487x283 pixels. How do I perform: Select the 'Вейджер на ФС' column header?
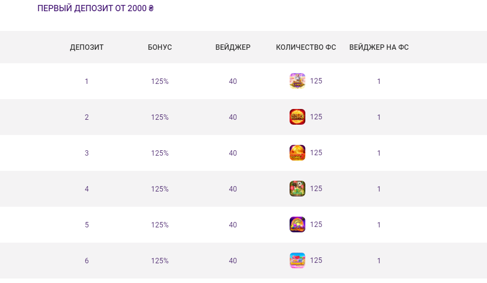(x=379, y=47)
